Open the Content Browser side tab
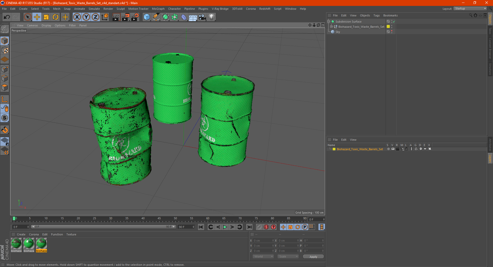This screenshot has width=493, height=267. click(490, 48)
